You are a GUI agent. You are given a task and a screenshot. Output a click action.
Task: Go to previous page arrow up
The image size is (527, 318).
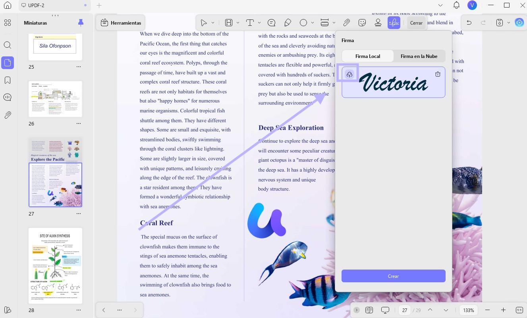point(430,310)
